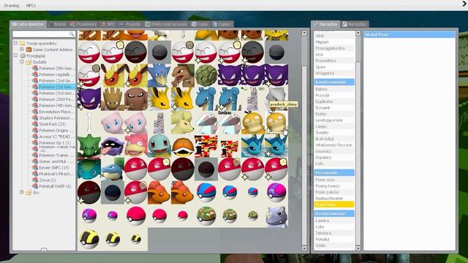Collapse the Konstruowanie tool category

334,82
